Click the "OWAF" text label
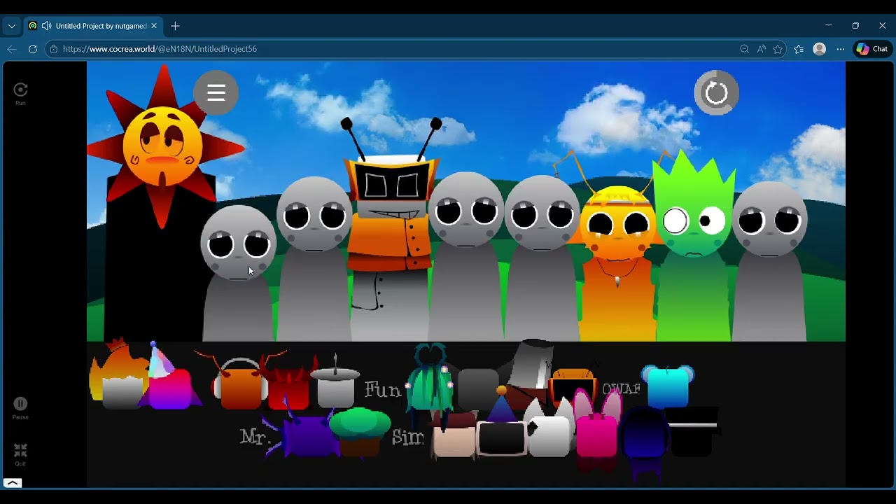This screenshot has width=896, height=504. click(621, 389)
